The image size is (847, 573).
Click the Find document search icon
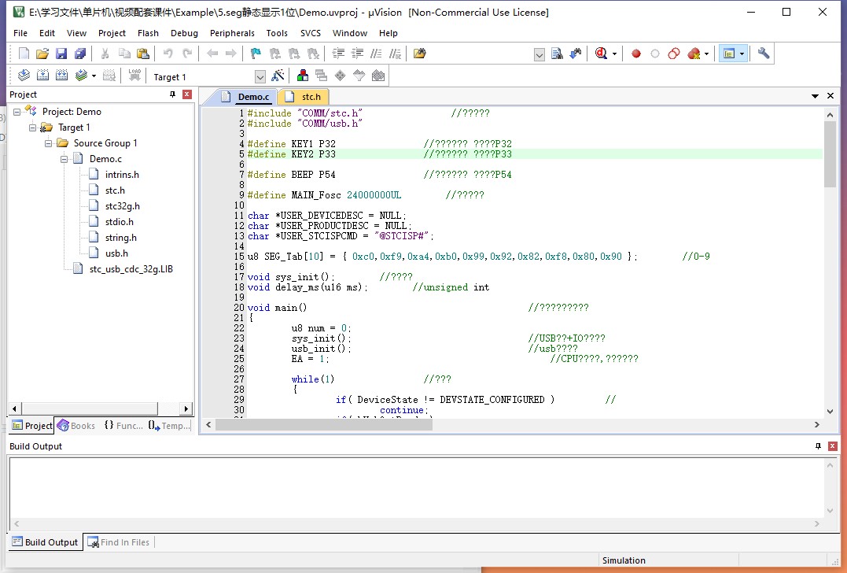557,54
